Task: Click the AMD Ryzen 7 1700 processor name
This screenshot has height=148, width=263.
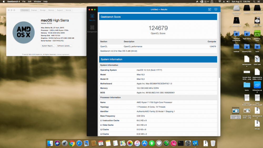Action: click(x=154, y=102)
